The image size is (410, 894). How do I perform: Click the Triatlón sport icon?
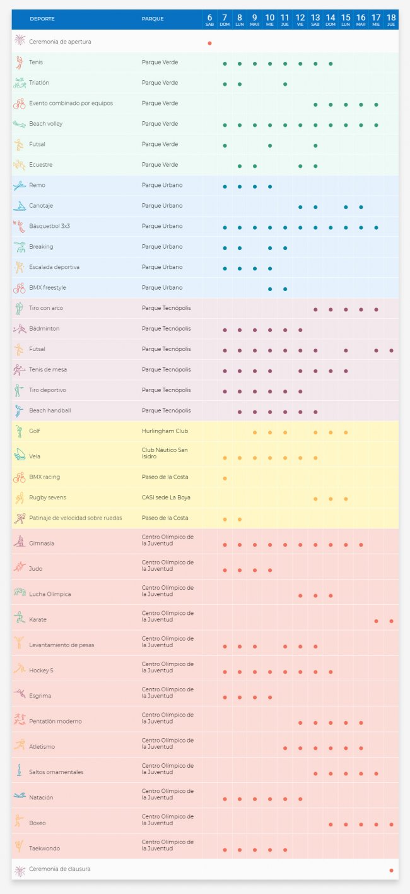(x=20, y=83)
